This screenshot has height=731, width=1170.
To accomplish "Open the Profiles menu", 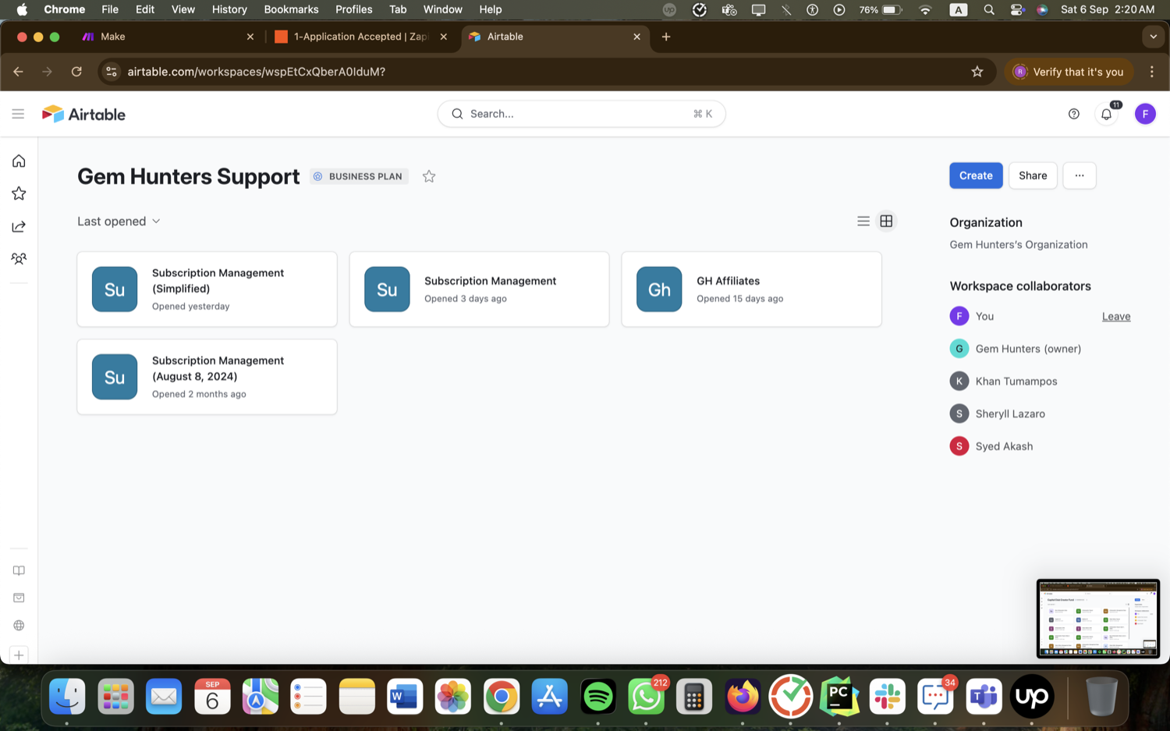I will coord(354,9).
